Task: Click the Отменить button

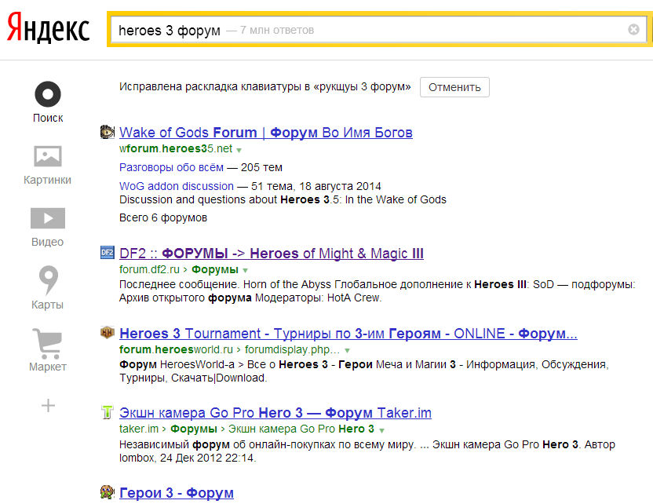Action: pyautogui.click(x=454, y=87)
